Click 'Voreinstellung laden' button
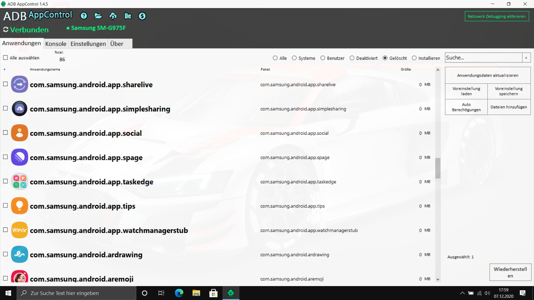 click(466, 91)
